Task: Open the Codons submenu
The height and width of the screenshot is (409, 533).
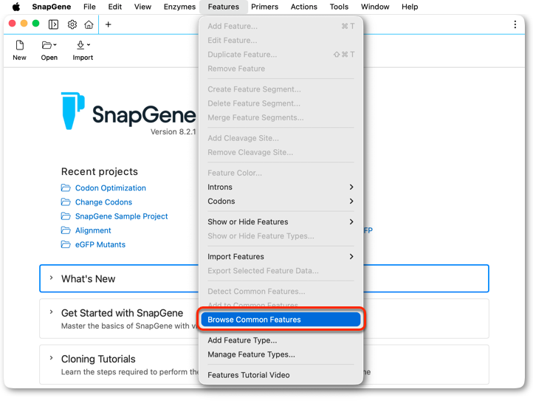Action: pyautogui.click(x=281, y=202)
